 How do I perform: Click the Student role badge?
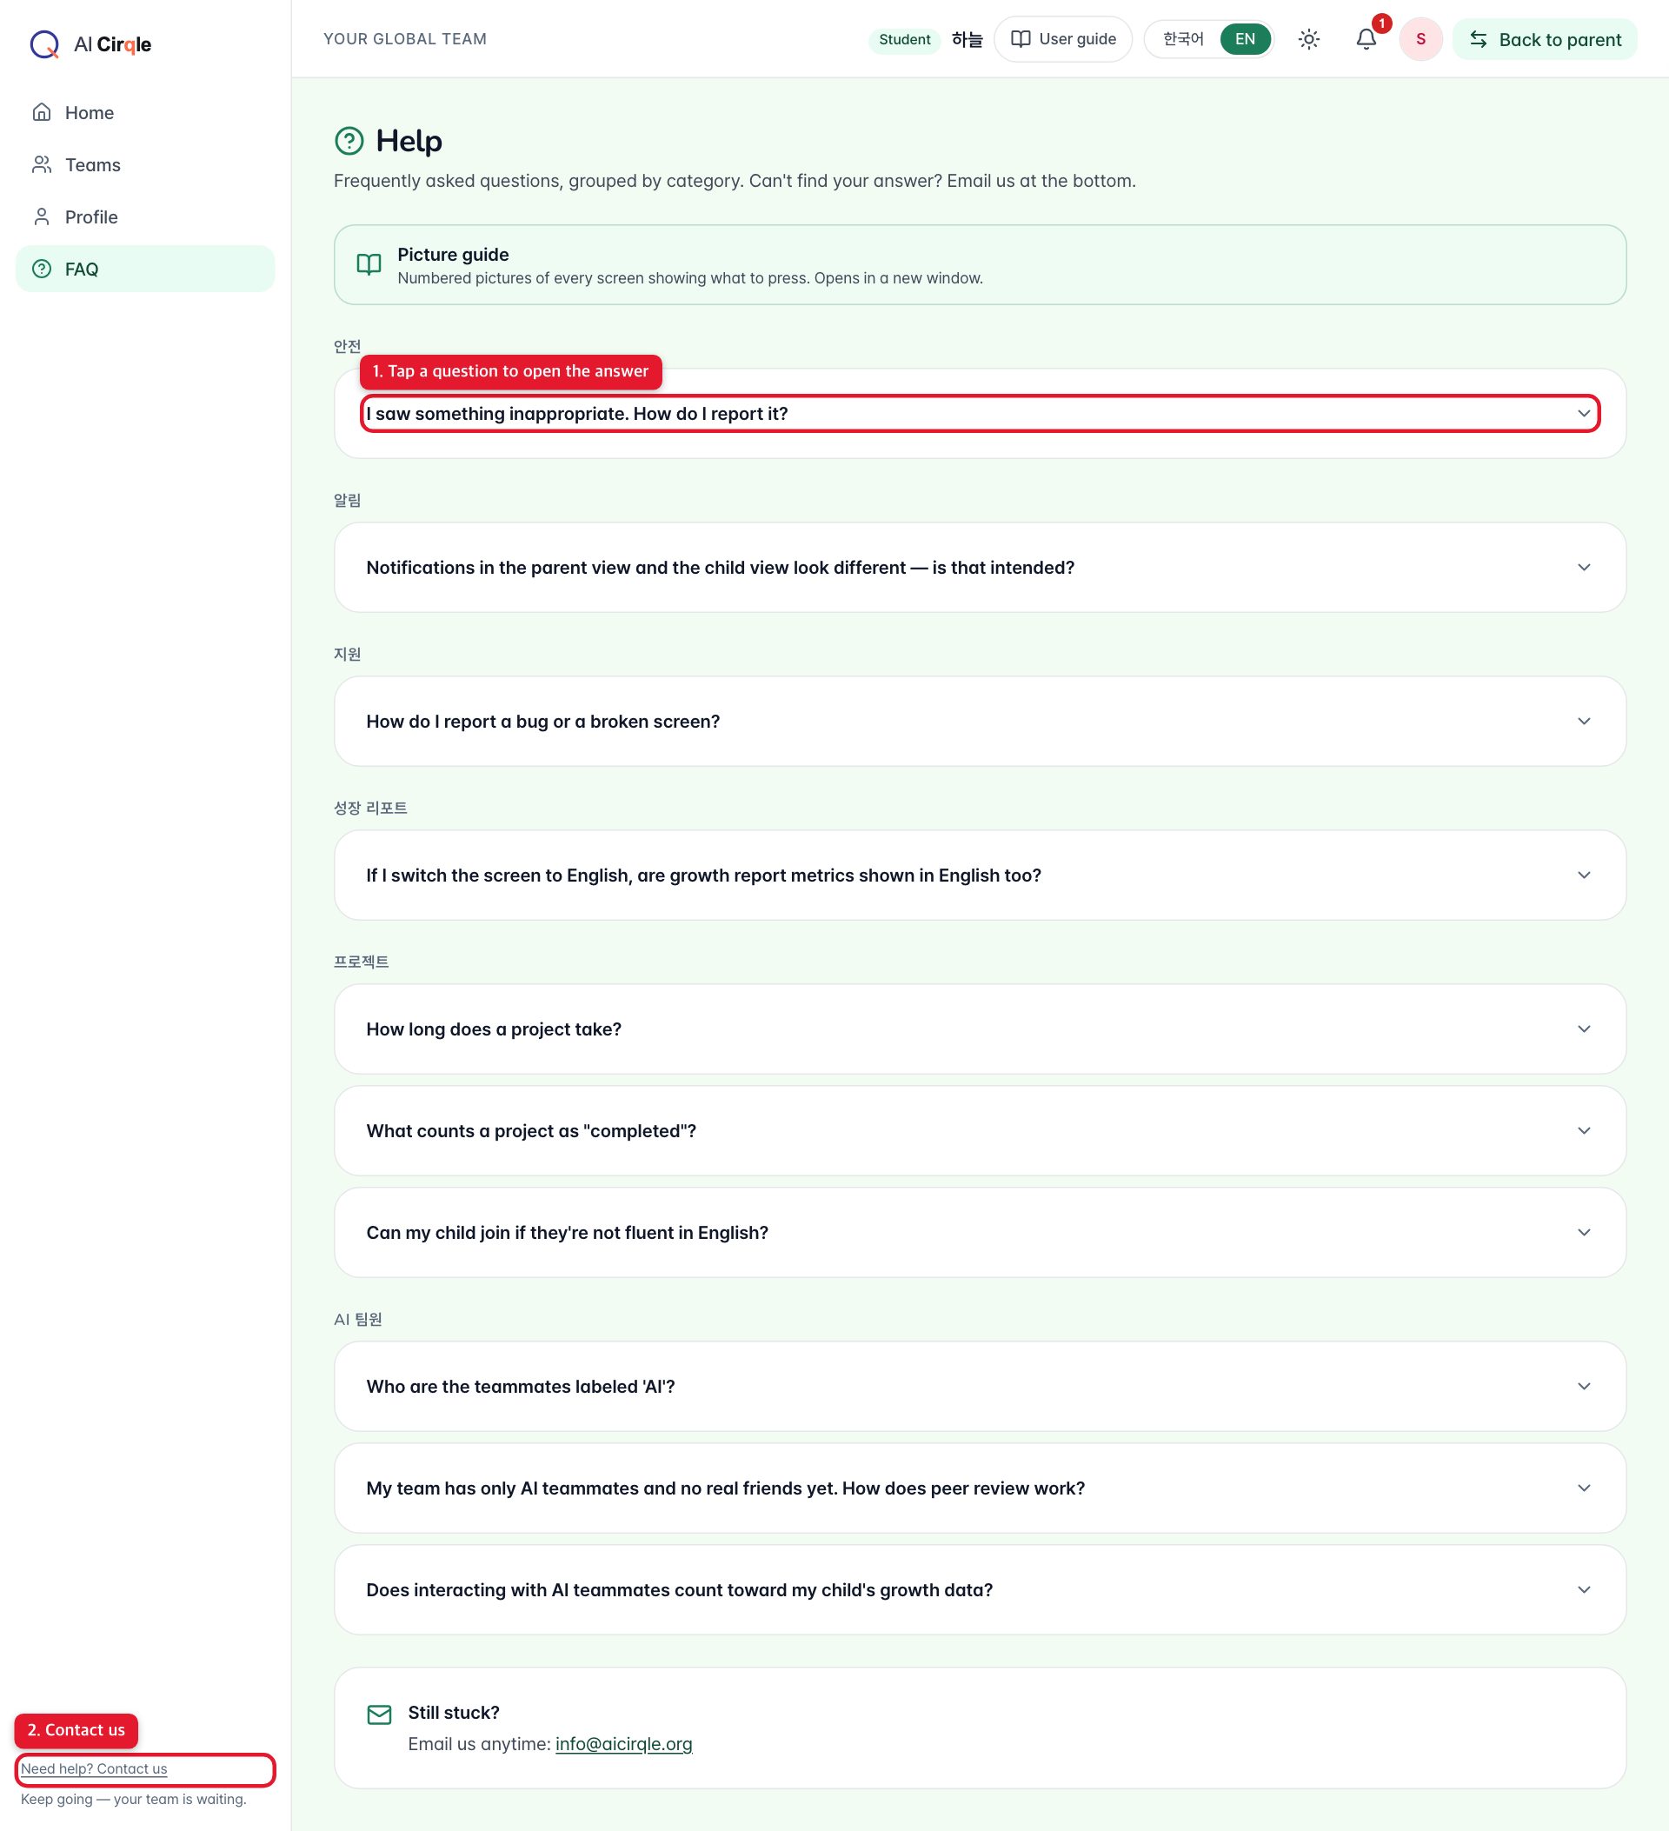click(x=903, y=39)
